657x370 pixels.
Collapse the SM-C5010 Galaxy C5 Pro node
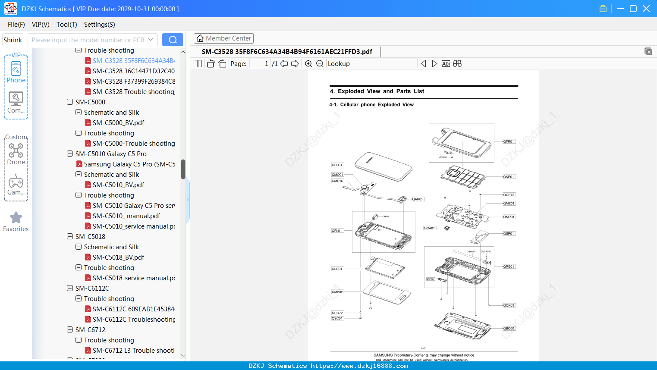pos(70,154)
